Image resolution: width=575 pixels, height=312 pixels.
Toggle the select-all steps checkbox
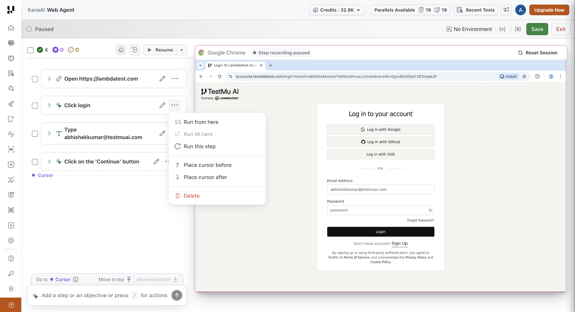pyautogui.click(x=30, y=50)
